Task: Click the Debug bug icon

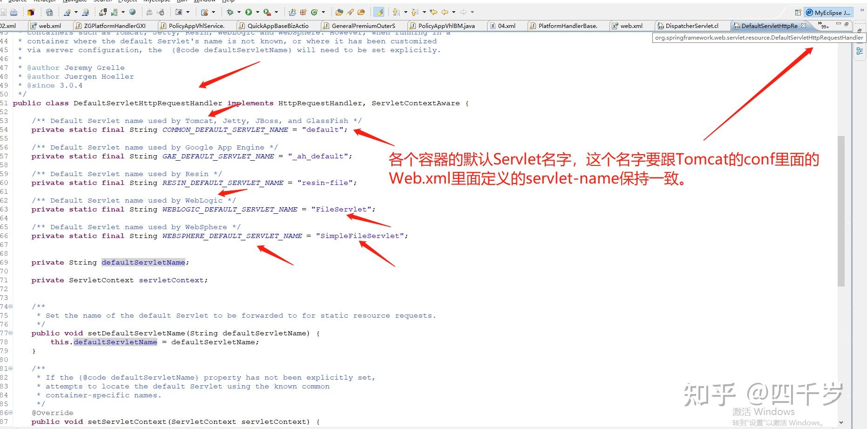Action: pyautogui.click(x=230, y=12)
